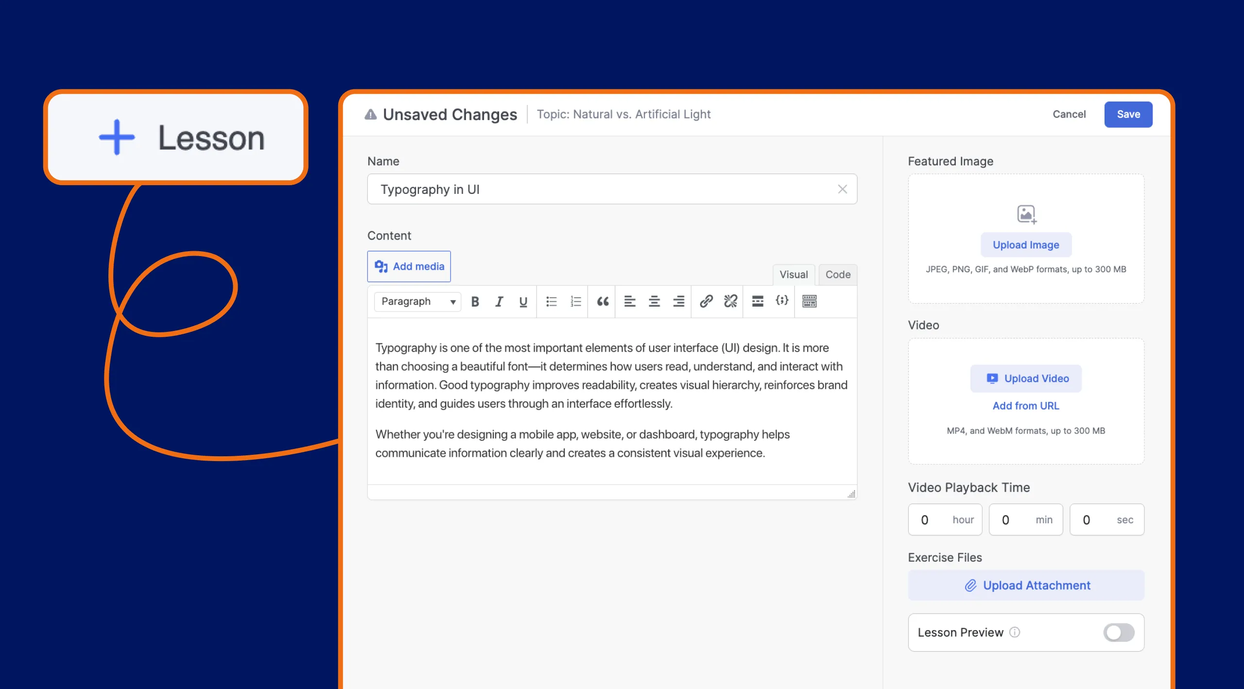Upload an exercise file attachment
This screenshot has height=689, width=1244.
tap(1026, 586)
